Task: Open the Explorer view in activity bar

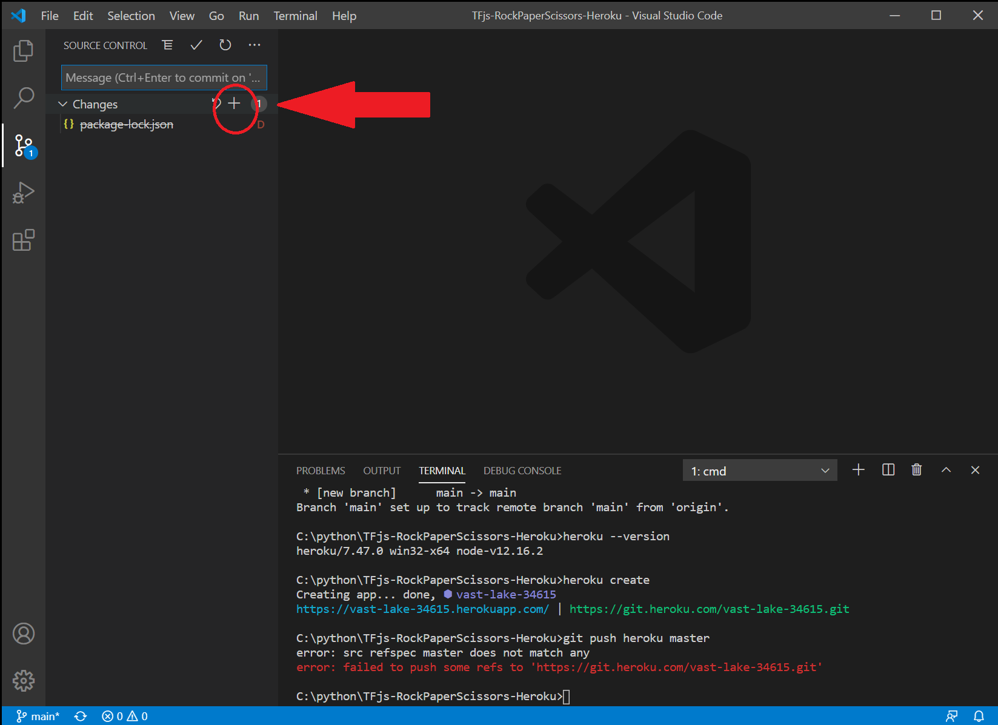Action: 23,51
